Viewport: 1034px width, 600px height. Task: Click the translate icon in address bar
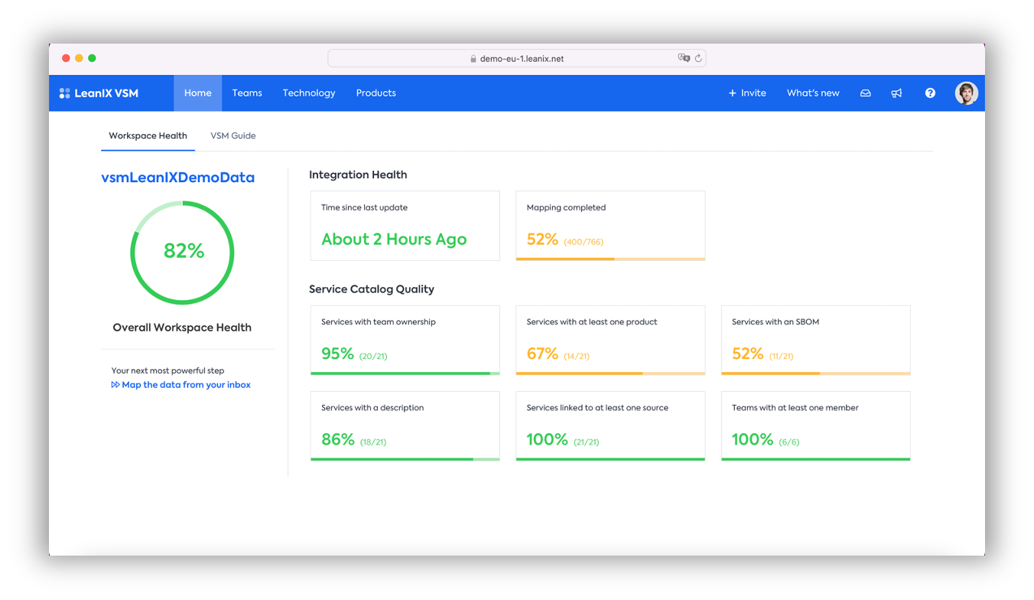tap(684, 58)
